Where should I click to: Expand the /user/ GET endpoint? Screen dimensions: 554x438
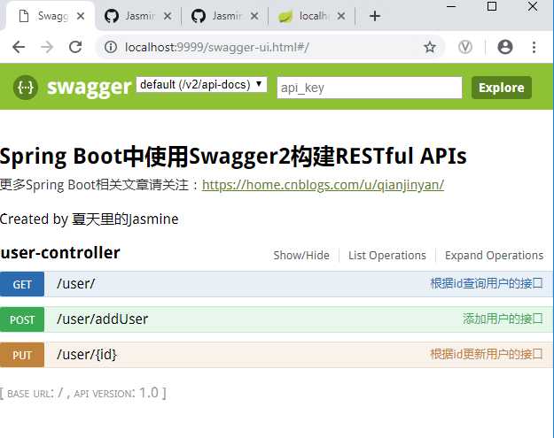pyautogui.click(x=76, y=283)
